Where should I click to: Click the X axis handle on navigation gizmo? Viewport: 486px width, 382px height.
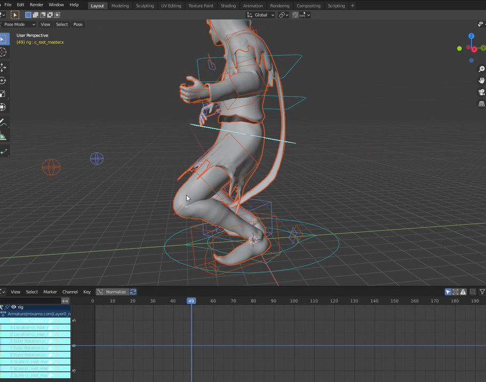(474, 48)
